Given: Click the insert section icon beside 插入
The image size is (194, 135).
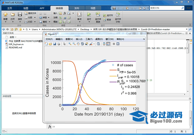Looking at the screenshot, I should tap(61, 13).
